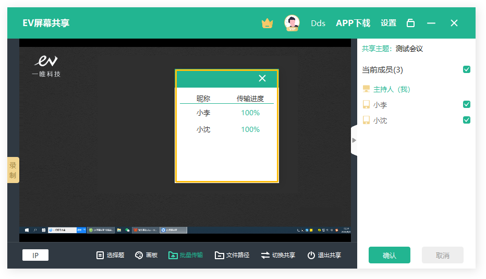The image size is (486, 279).
Task: Uncheck member 小沈 checkbox
Action: 467,120
